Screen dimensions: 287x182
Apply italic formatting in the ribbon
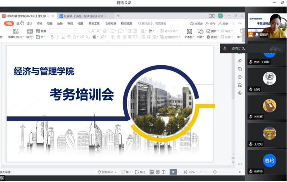pyautogui.click(x=57, y=37)
